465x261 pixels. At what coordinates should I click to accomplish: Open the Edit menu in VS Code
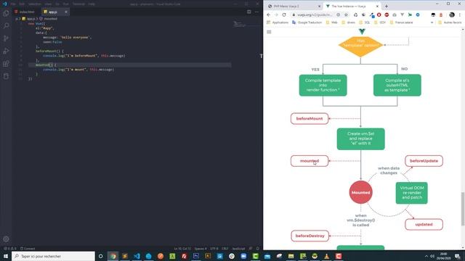(22, 4)
